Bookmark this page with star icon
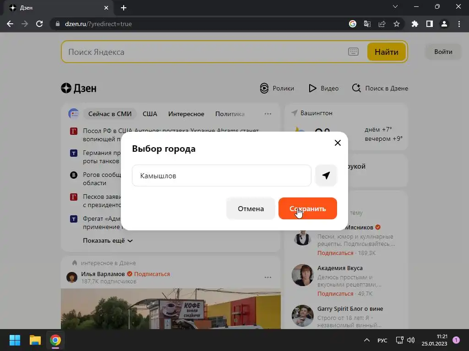Viewport: 469px width, 351px height. 397,24
